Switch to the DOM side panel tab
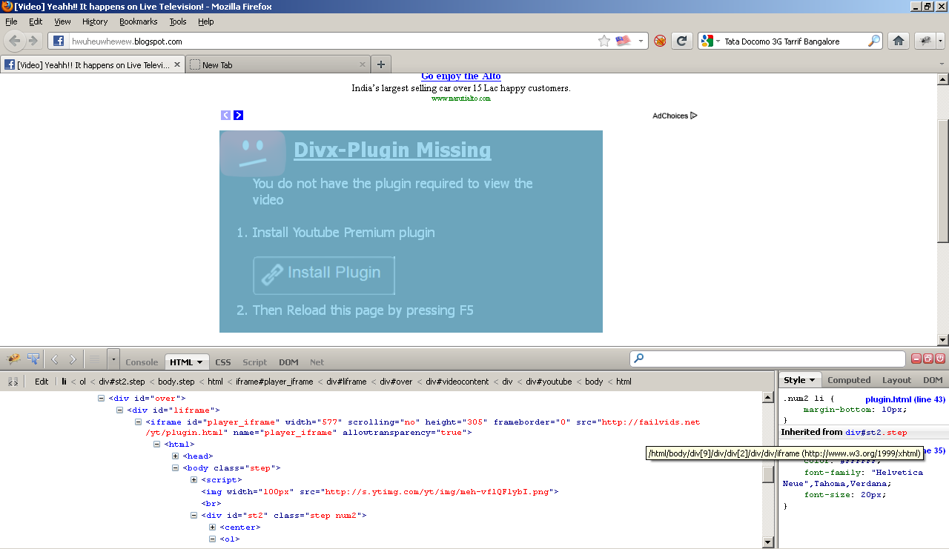The height and width of the screenshot is (549, 949). pos(933,380)
